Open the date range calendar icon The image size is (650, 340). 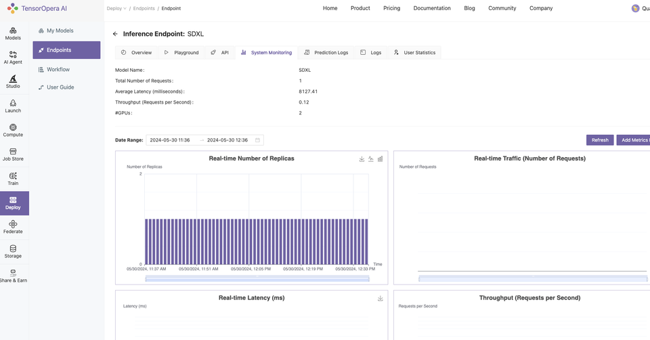point(257,140)
